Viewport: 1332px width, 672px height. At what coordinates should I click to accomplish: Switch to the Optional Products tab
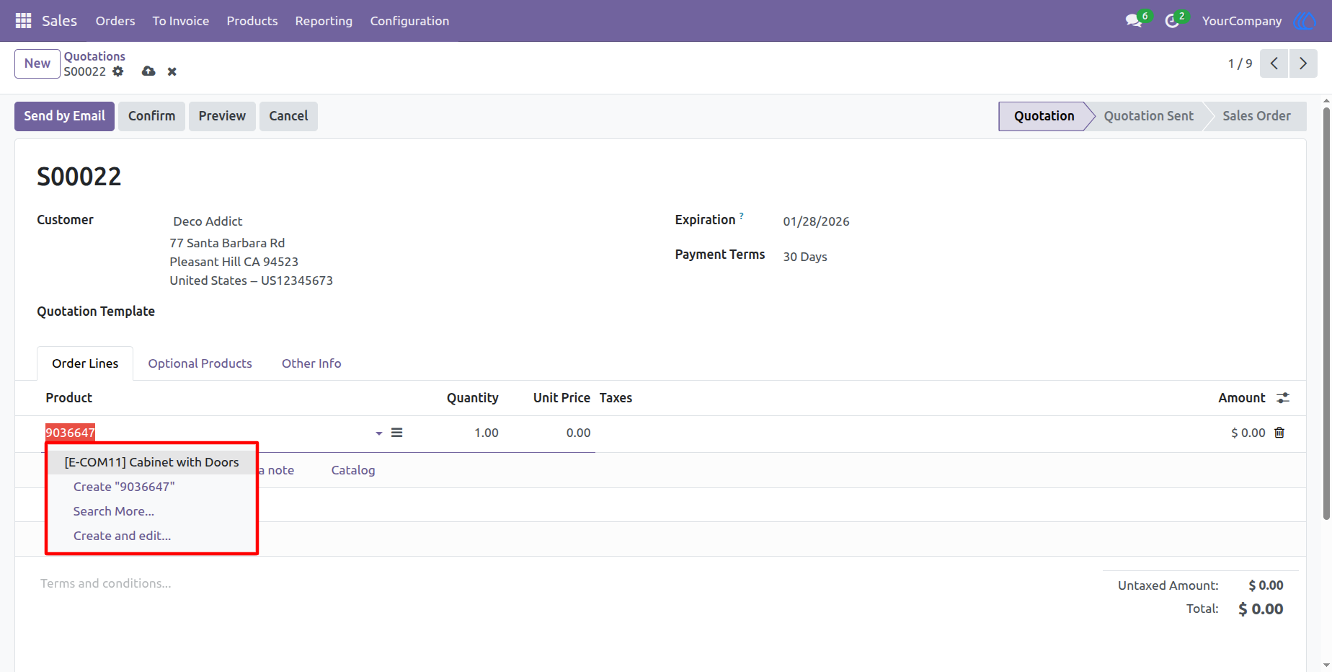pyautogui.click(x=200, y=363)
